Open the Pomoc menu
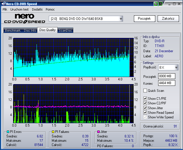The width and height of the screenshot is (183, 150). 50,9
